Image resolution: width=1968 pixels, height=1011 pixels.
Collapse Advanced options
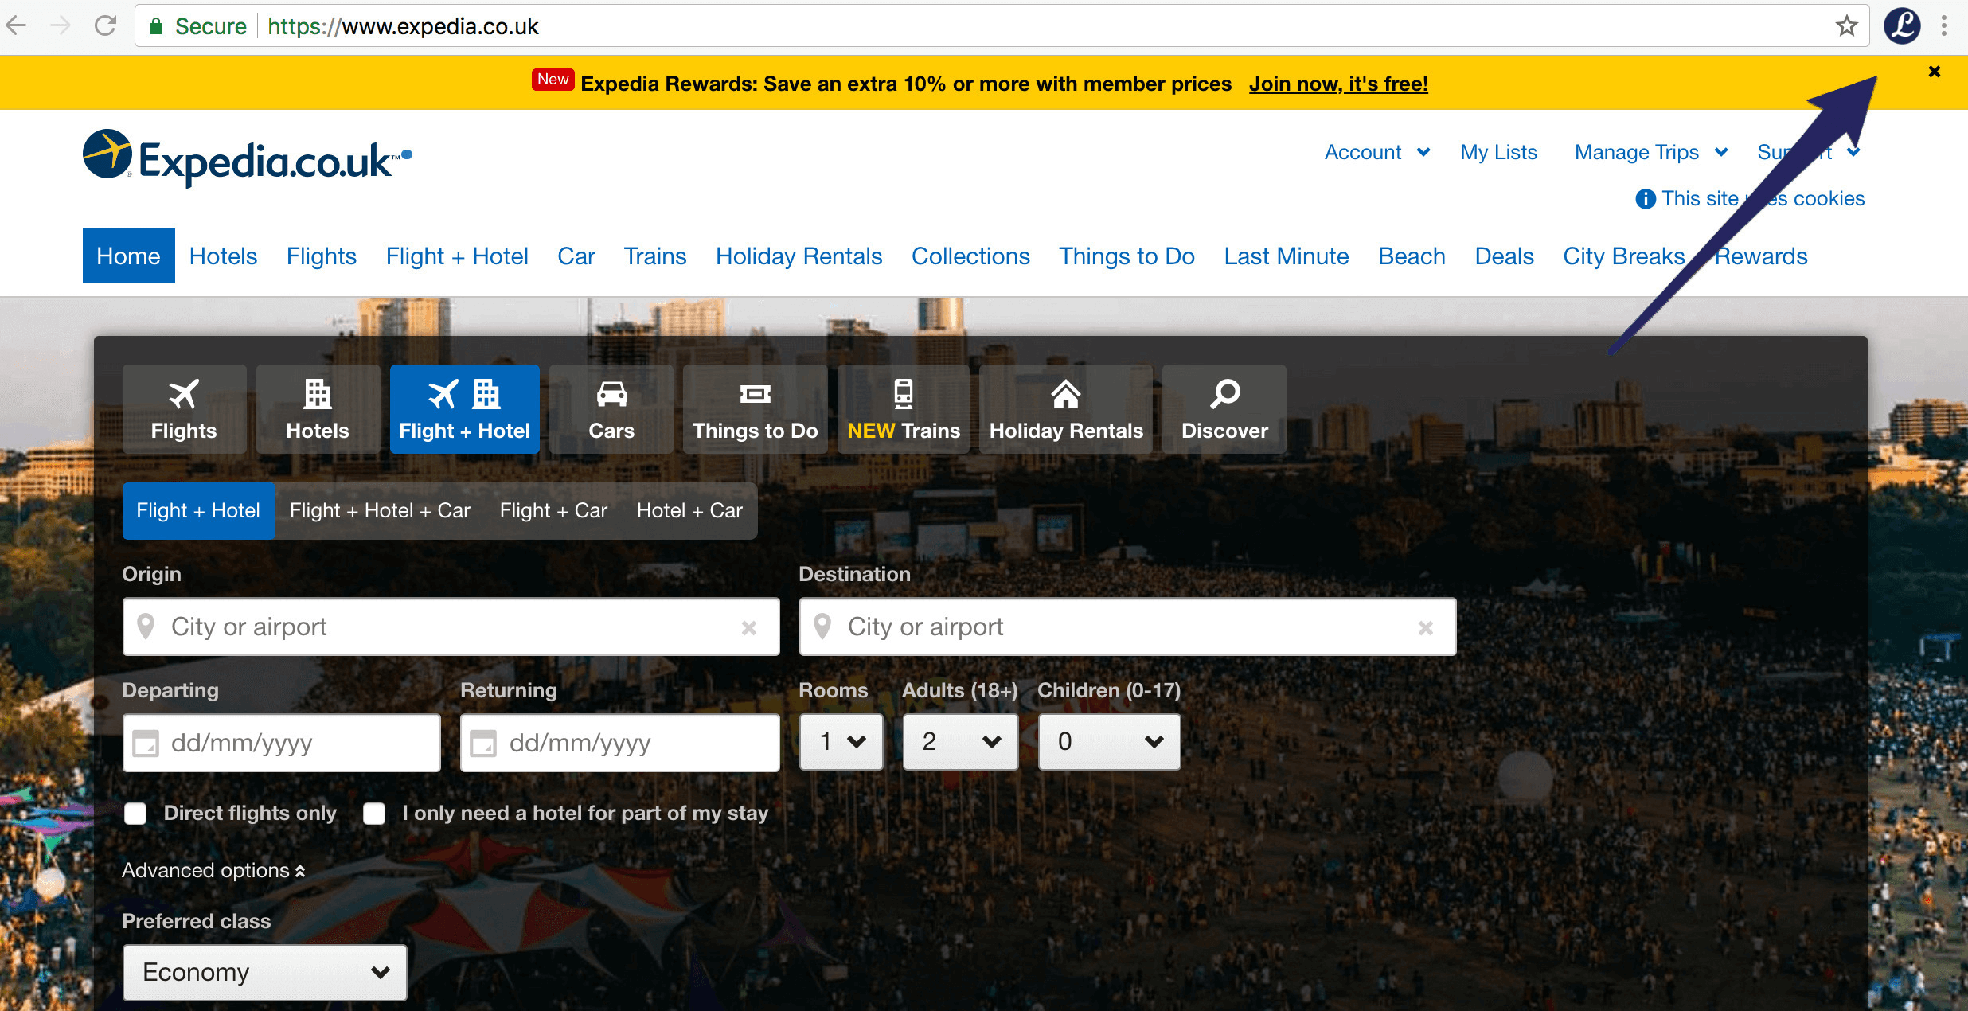coord(213,870)
